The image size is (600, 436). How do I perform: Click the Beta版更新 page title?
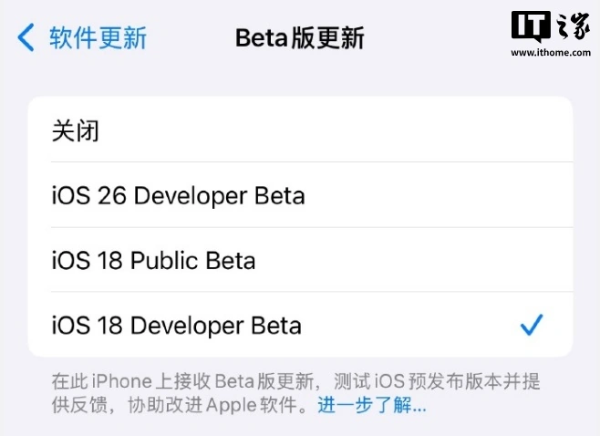[x=300, y=38]
